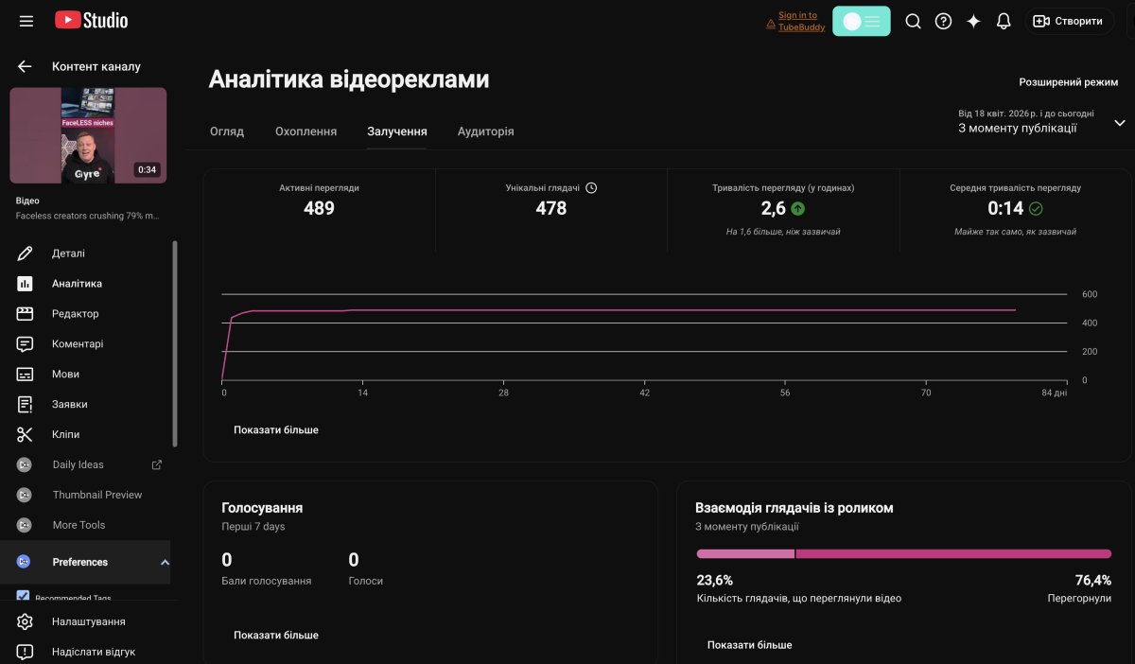
Task: Click the dark pink Перегорнули bar segment
Action: pyautogui.click(x=954, y=554)
